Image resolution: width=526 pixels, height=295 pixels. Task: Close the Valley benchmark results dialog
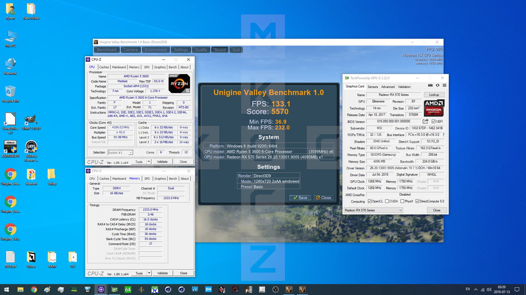tap(323, 197)
